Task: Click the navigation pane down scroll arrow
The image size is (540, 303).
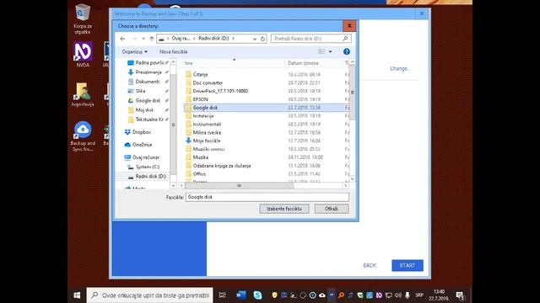Action: pyautogui.click(x=173, y=186)
